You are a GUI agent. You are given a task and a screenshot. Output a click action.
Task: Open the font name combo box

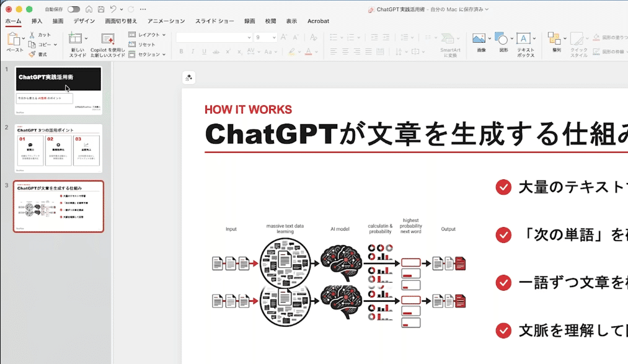tap(214, 37)
